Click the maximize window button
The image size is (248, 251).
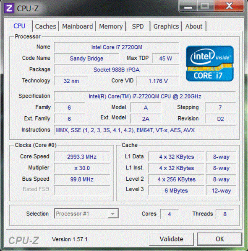pos(205,6)
